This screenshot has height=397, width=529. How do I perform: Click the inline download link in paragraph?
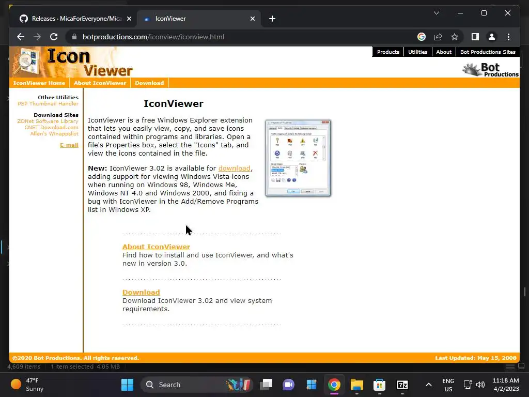click(234, 168)
